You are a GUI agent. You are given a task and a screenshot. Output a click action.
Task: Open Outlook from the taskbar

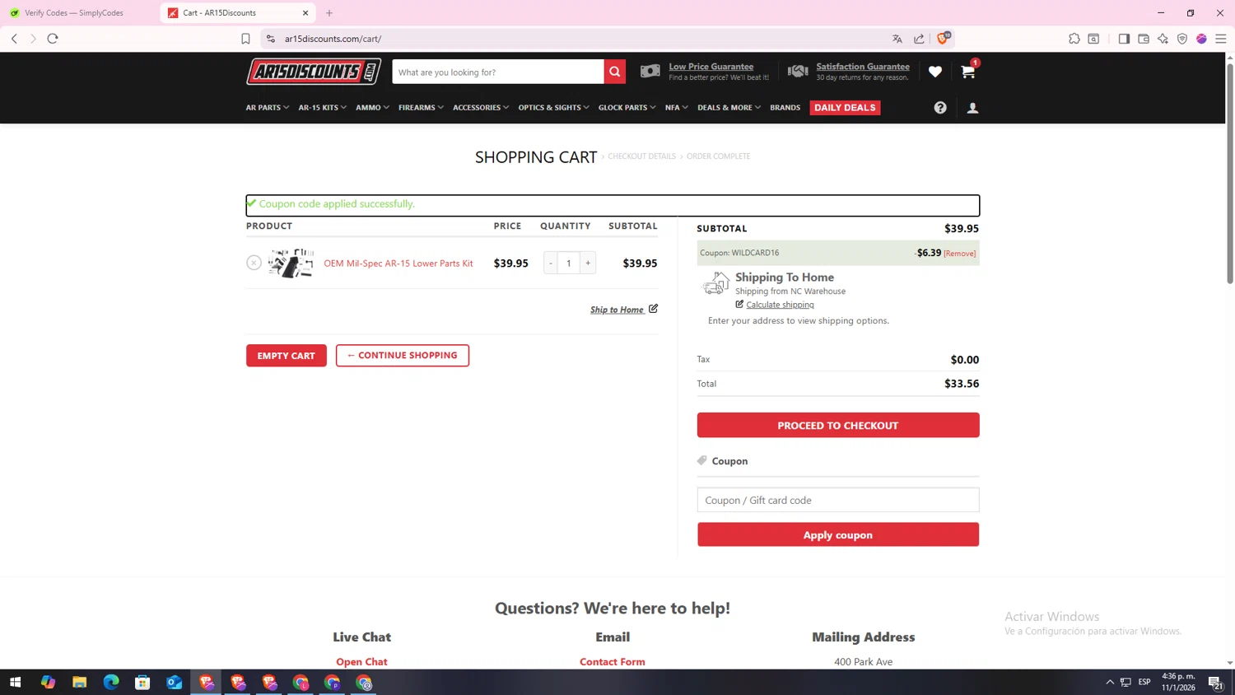(x=174, y=682)
